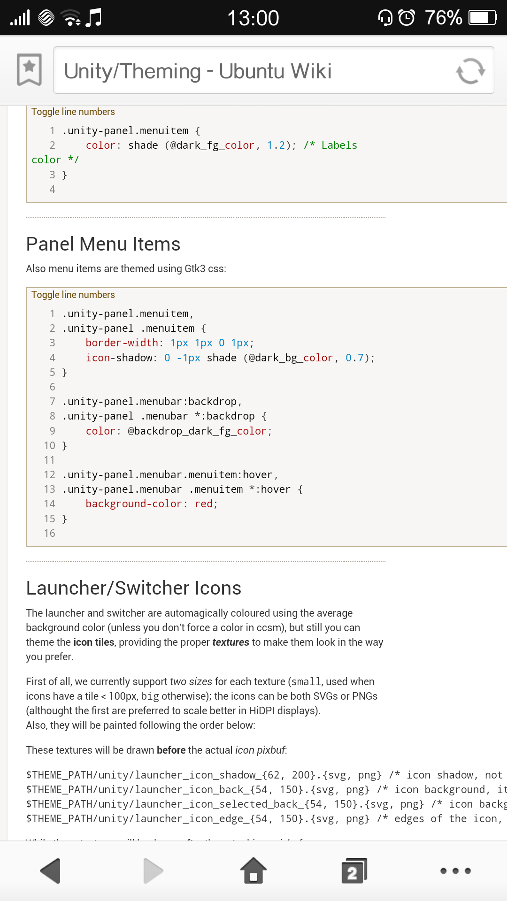Open the tabs switcher showing 2
The height and width of the screenshot is (901, 507).
pyautogui.click(x=354, y=871)
